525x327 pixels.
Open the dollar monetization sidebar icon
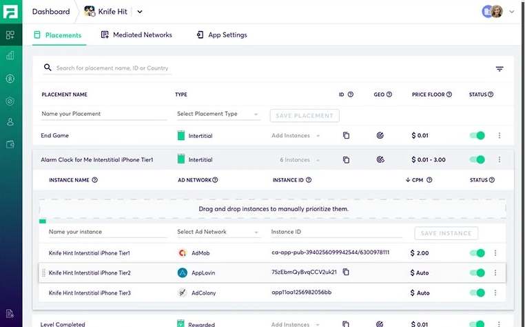pyautogui.click(x=10, y=79)
